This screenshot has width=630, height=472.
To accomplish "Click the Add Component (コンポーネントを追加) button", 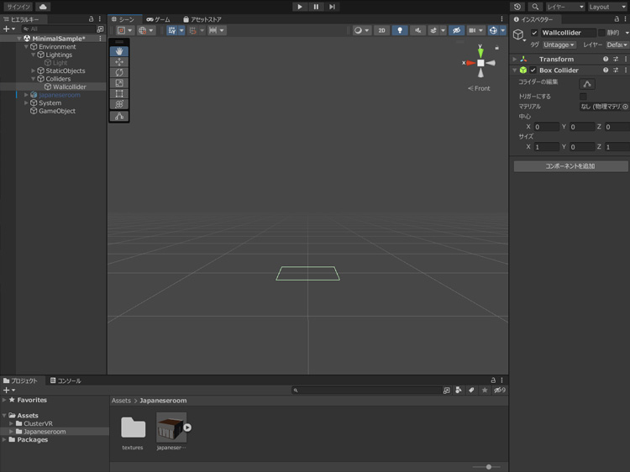I will pyautogui.click(x=570, y=166).
